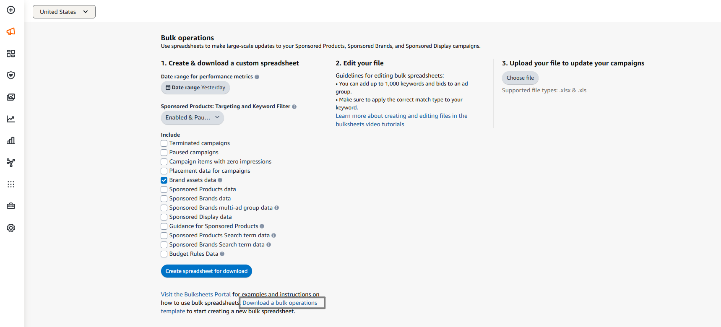Click Choose file to upload a spreadsheet
721x327 pixels.
pos(520,78)
